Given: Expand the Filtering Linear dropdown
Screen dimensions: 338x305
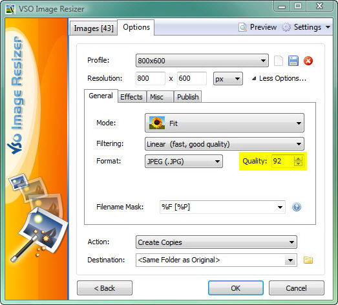Looking at the screenshot, I should point(224,143).
